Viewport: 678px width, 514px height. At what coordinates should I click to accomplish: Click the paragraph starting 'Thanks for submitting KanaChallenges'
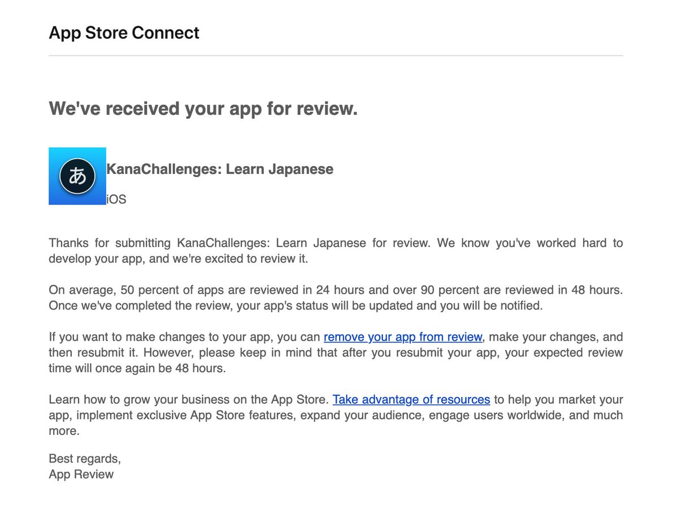coord(336,251)
